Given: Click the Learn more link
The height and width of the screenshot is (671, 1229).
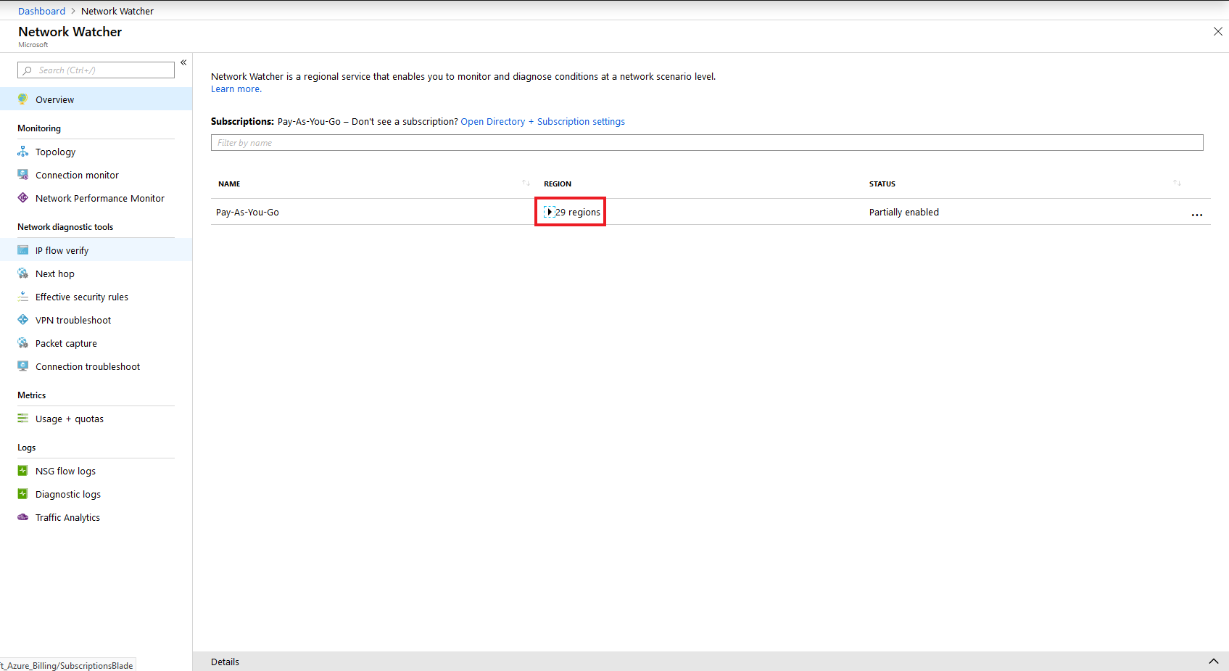Looking at the screenshot, I should (236, 89).
